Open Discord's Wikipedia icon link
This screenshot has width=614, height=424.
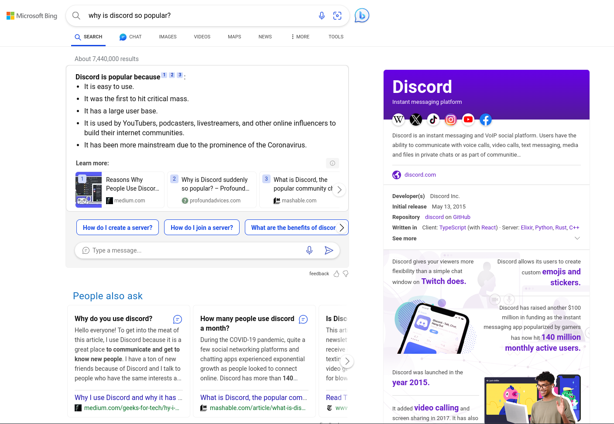tap(398, 120)
